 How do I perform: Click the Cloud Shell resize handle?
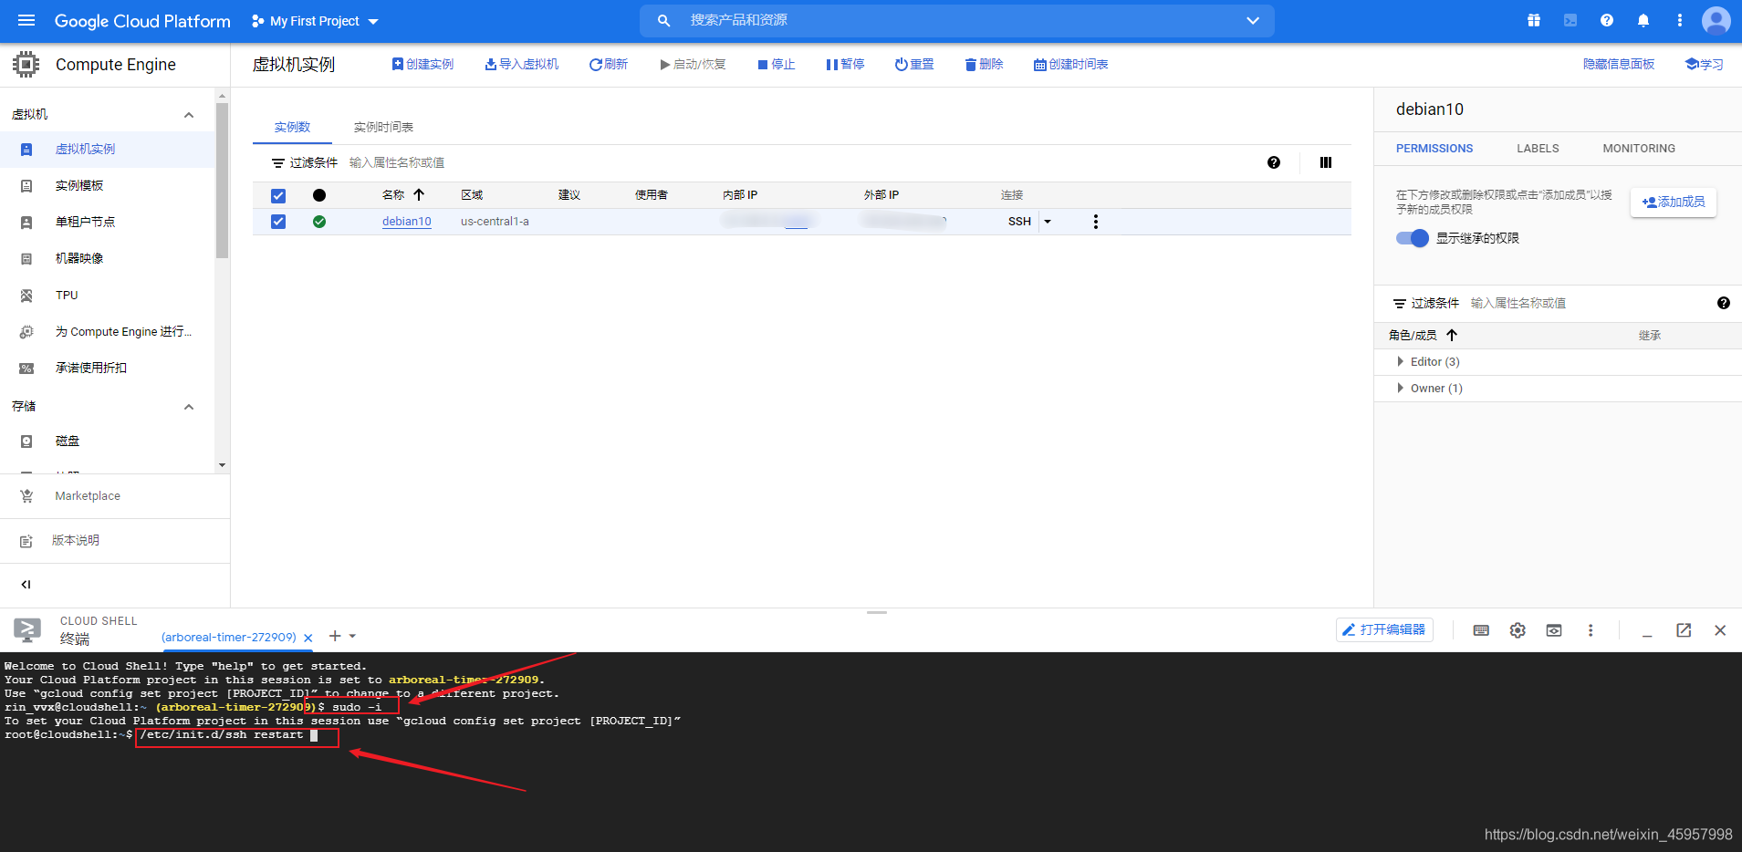coord(877,613)
